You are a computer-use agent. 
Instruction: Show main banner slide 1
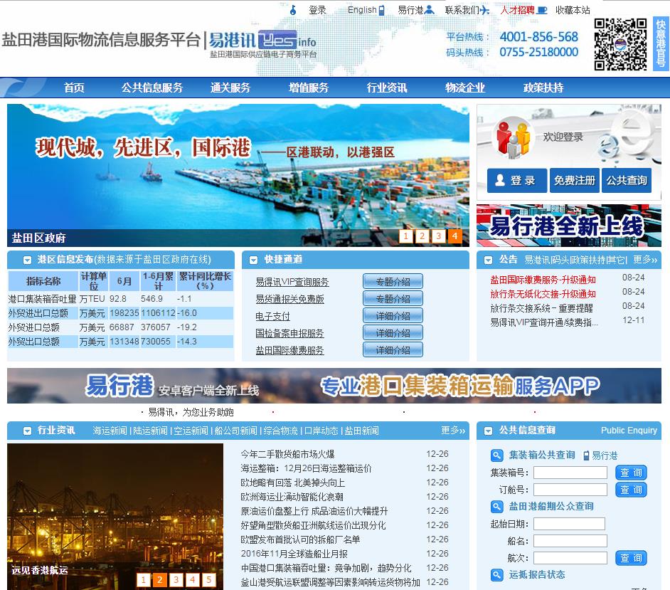(x=405, y=236)
